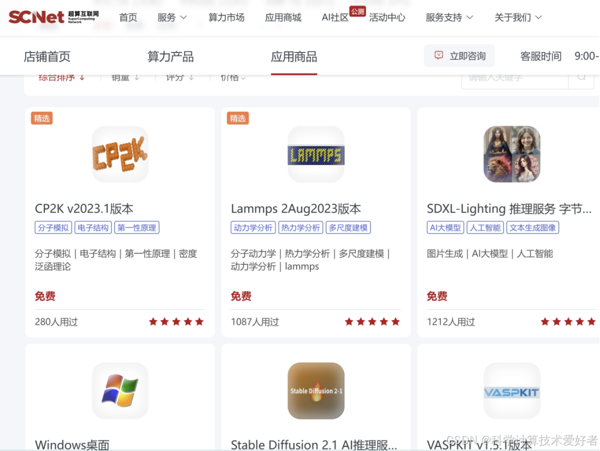Switch to 算力产品 tab

point(170,57)
